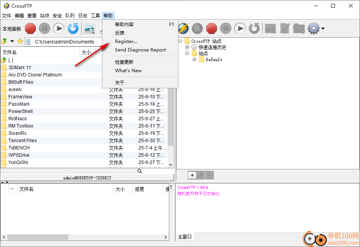
Task: Click the minus remove site button
Action: click(x=209, y=175)
